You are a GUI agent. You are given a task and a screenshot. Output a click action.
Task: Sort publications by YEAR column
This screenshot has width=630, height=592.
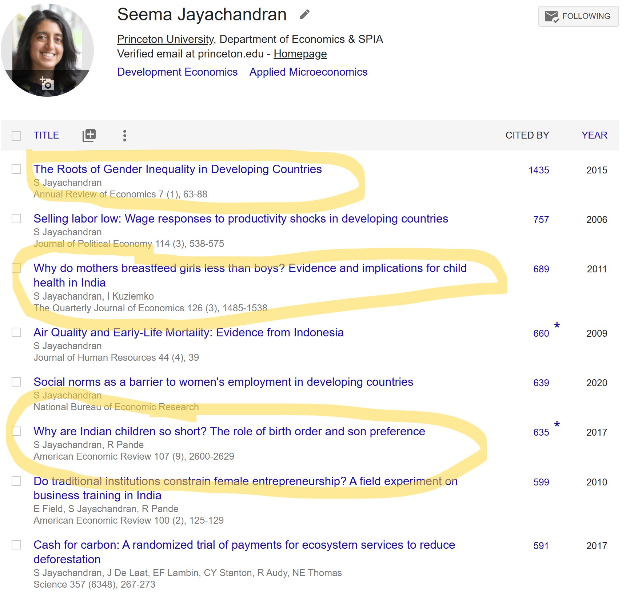coord(594,136)
